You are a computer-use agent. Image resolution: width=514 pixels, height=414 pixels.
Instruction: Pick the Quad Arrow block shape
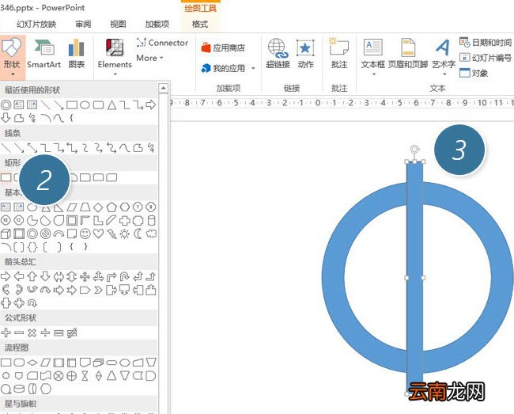85,276
